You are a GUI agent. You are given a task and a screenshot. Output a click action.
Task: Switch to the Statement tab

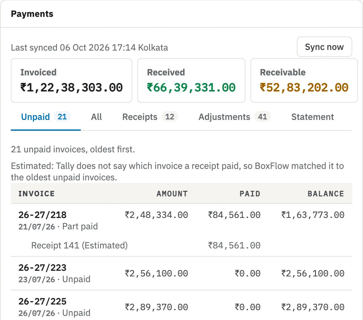click(x=312, y=117)
